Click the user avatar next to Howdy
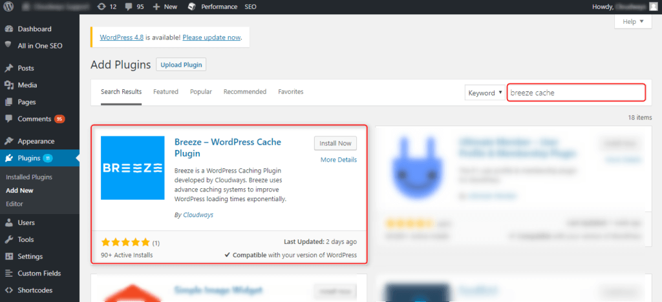This screenshot has height=302, width=662. click(653, 6)
